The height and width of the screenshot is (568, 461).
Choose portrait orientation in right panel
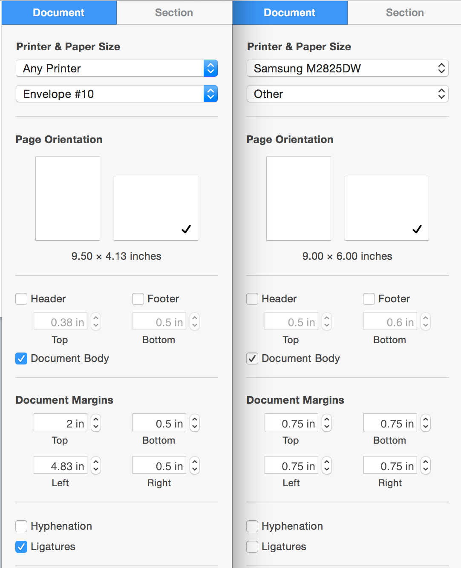tap(299, 198)
